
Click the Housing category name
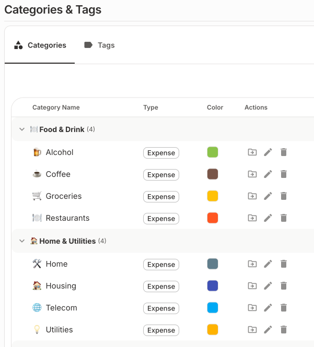pyautogui.click(x=61, y=286)
